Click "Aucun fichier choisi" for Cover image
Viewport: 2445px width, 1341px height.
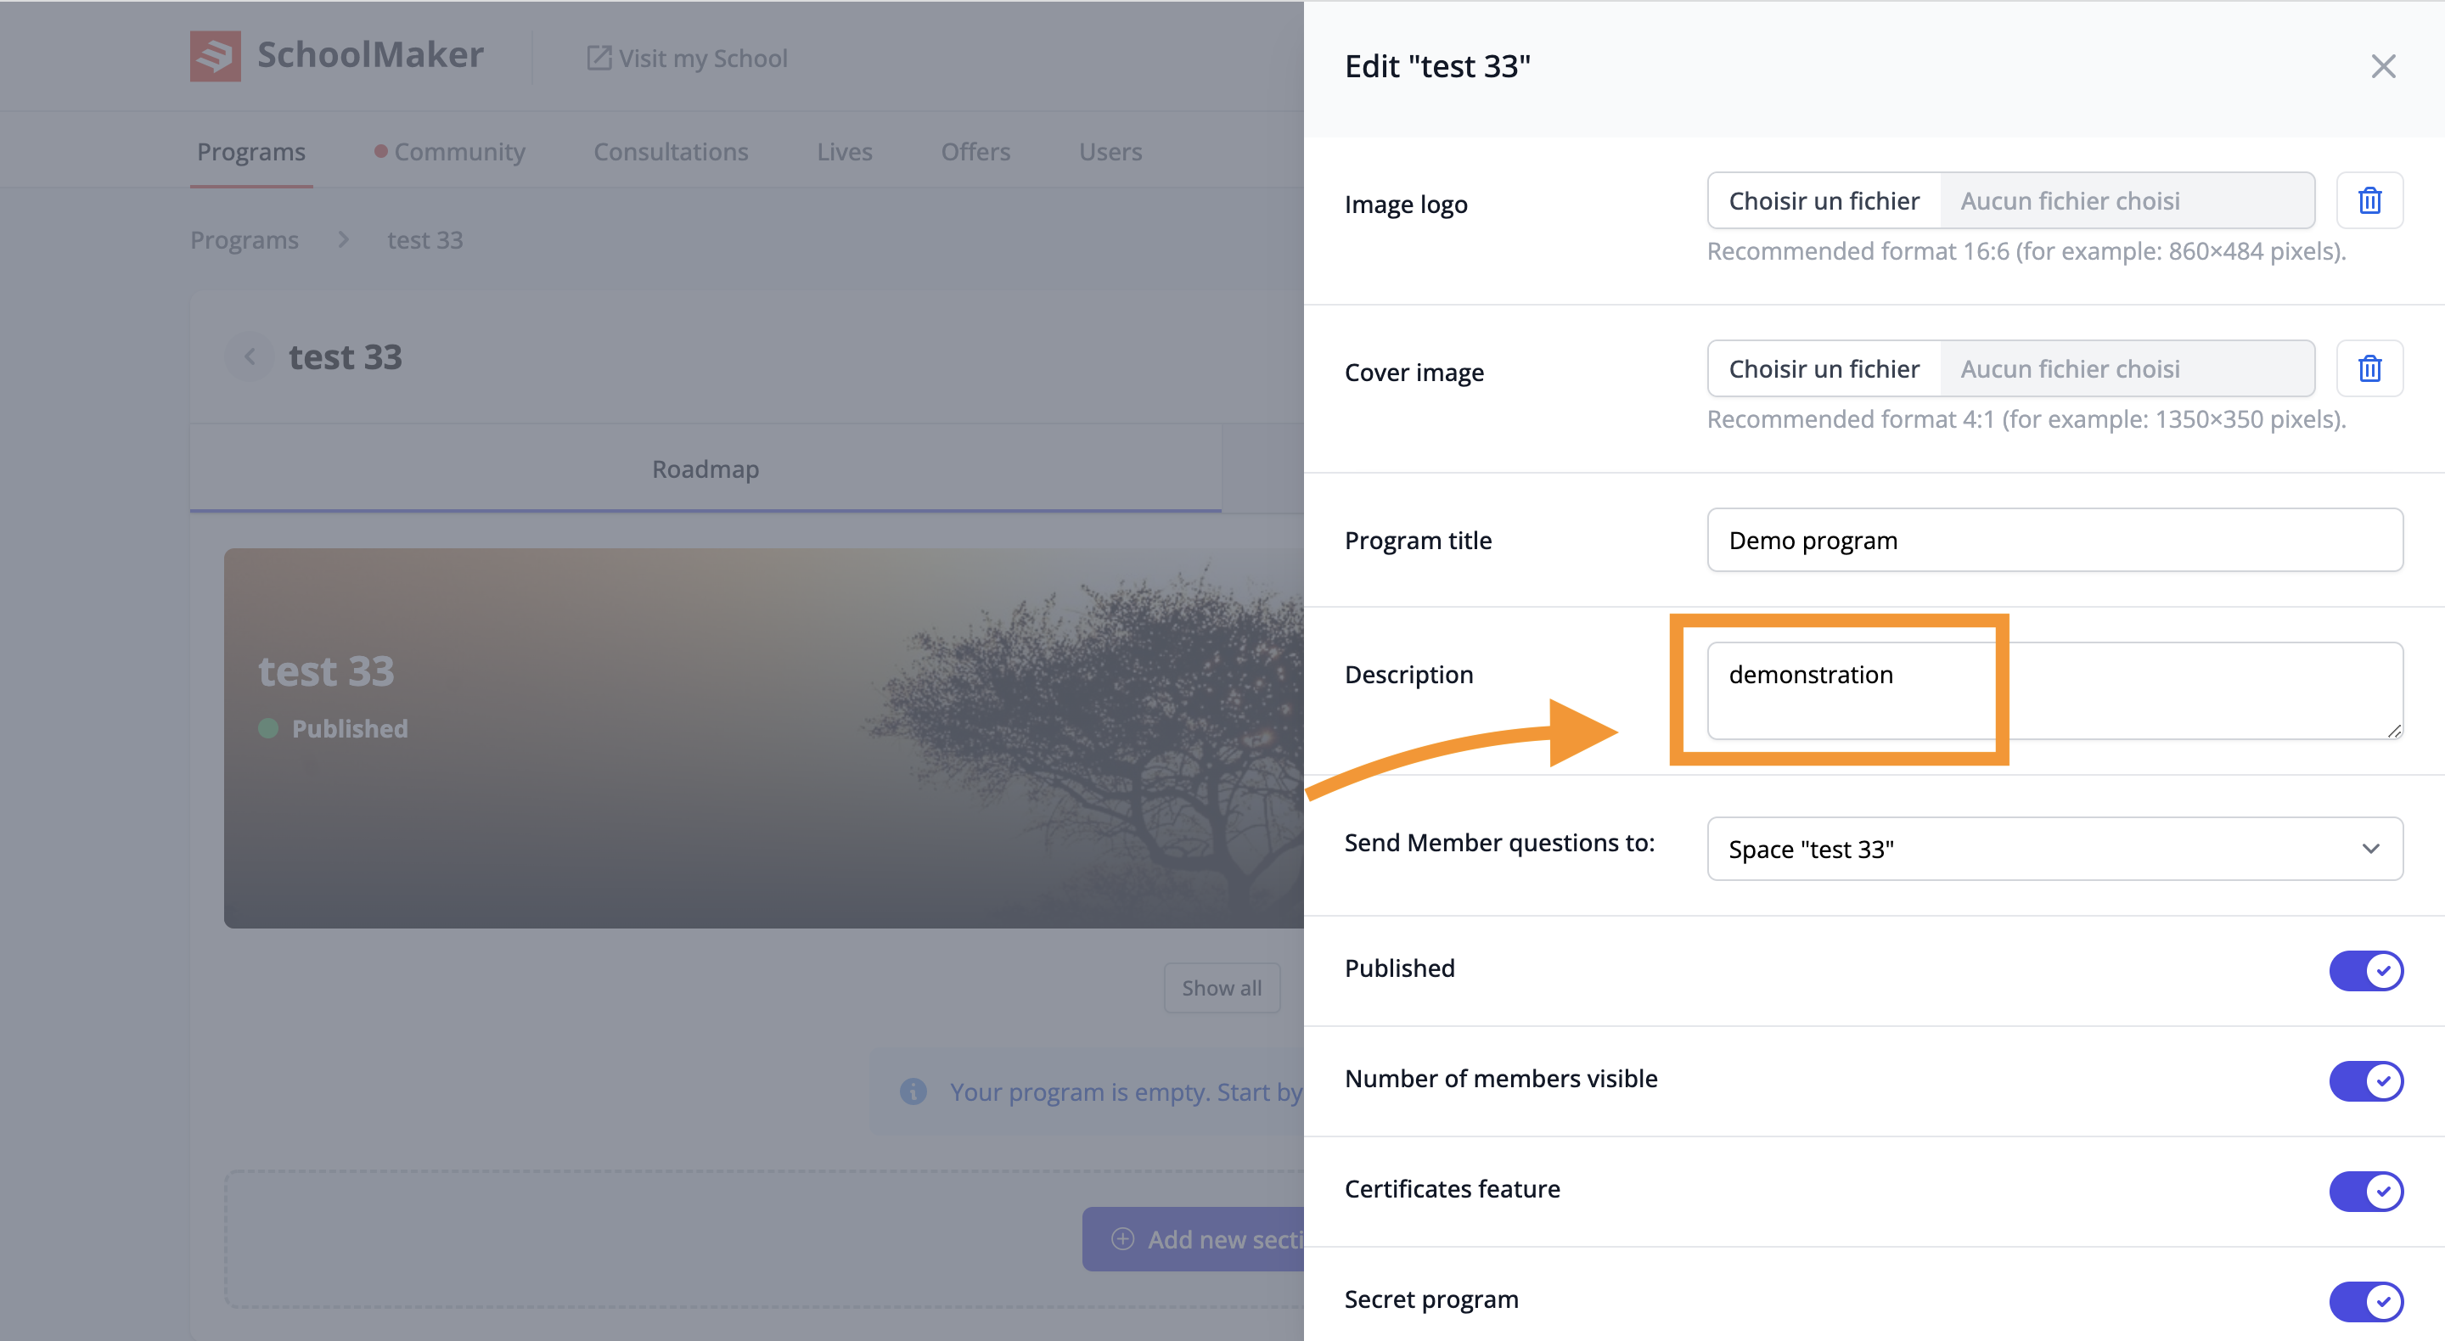(x=2070, y=368)
